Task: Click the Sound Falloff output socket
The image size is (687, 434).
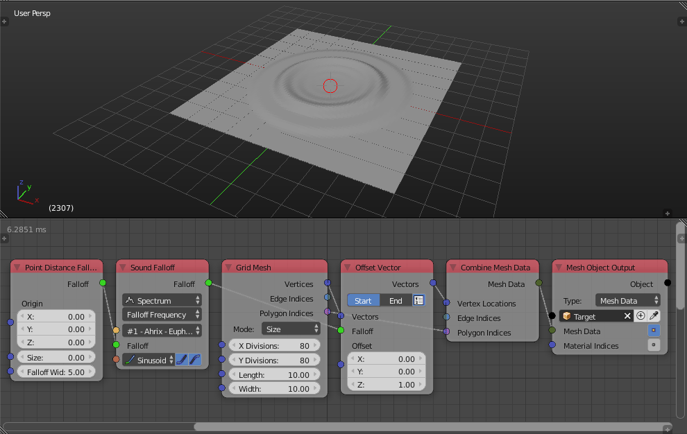Action: [x=209, y=283]
